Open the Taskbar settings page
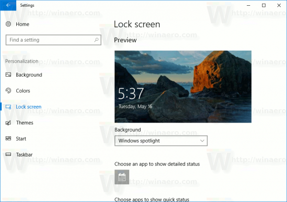Viewport: 287px width, 202px height. (24, 155)
